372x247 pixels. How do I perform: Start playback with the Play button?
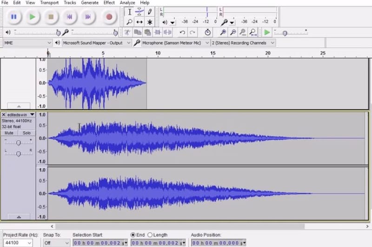[x=32, y=17]
